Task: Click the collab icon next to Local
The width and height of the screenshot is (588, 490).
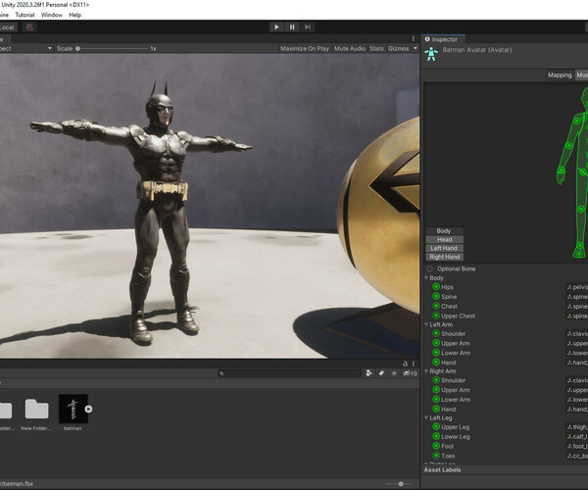Action: pos(30,27)
